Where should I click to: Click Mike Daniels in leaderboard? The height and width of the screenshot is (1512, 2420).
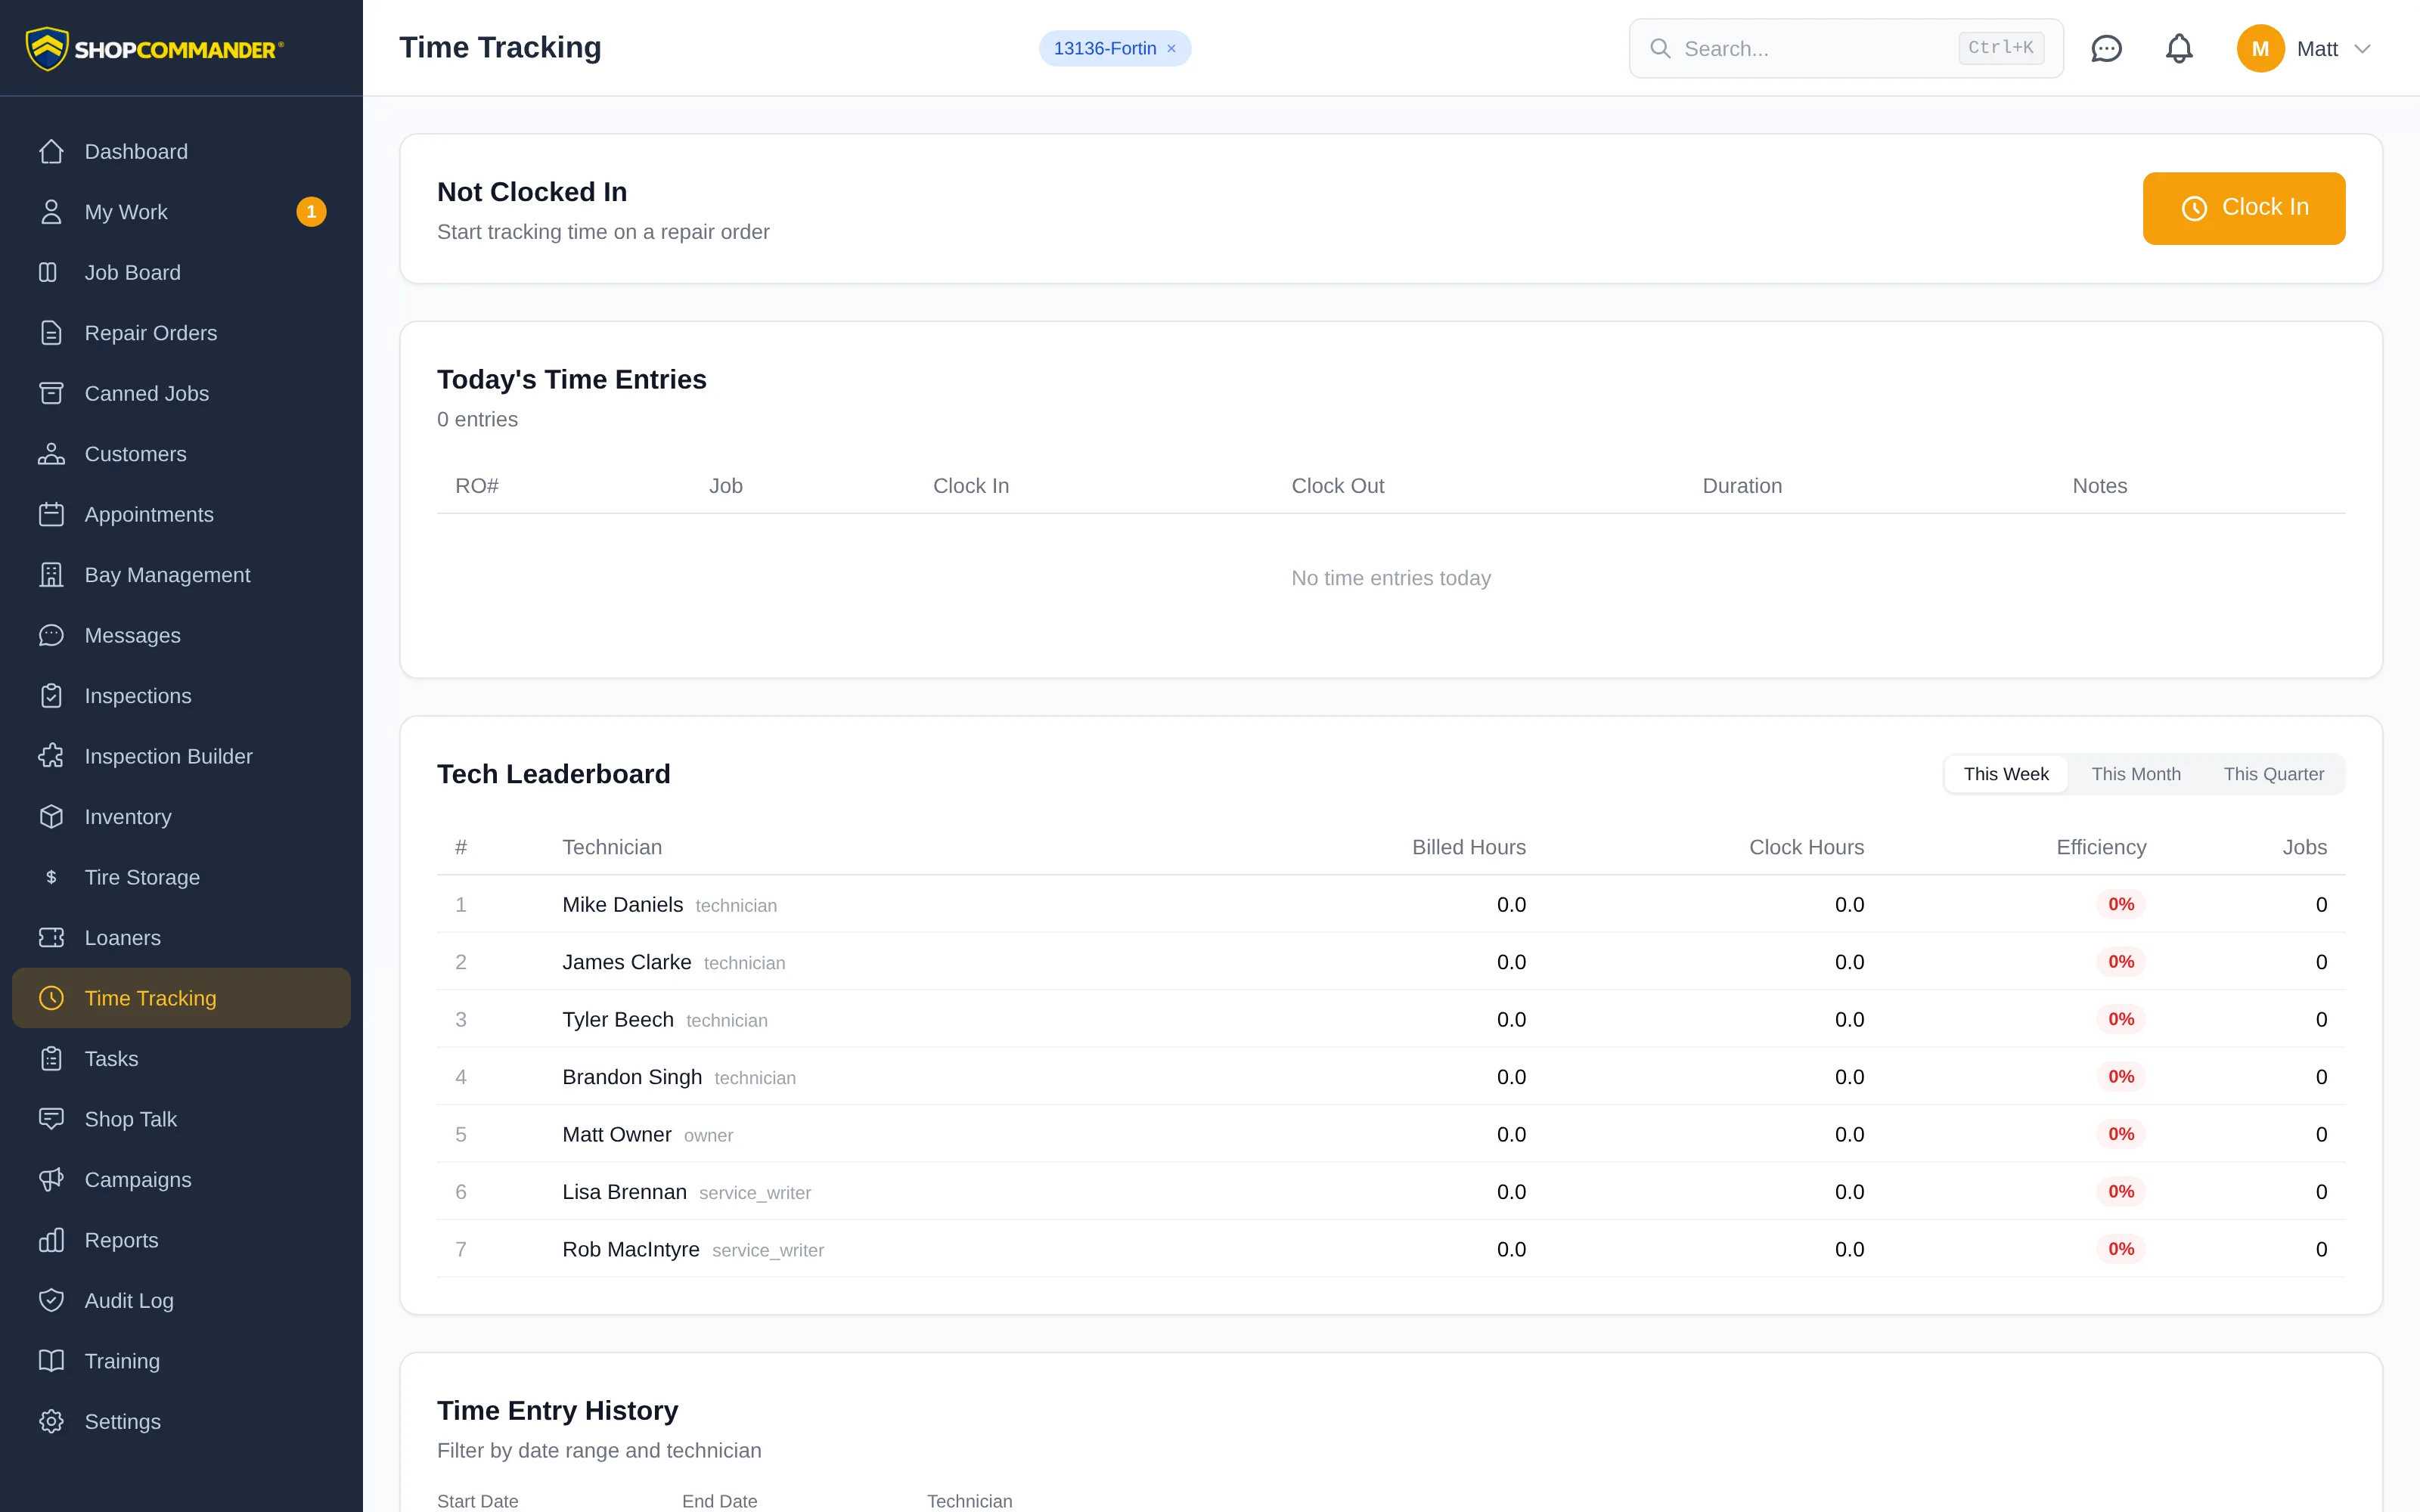point(622,904)
